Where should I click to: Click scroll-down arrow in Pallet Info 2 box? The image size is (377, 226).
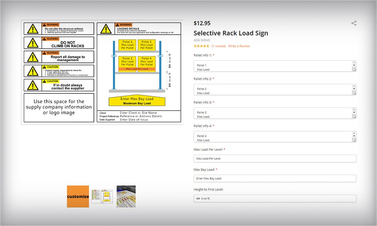pos(354,90)
